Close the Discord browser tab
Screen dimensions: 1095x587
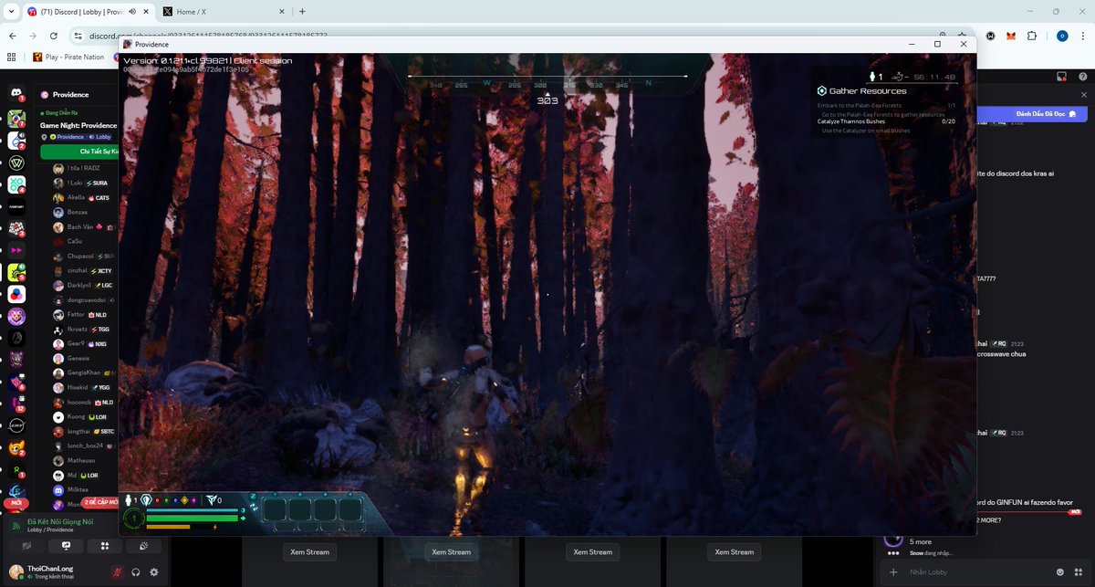pyautogui.click(x=146, y=11)
